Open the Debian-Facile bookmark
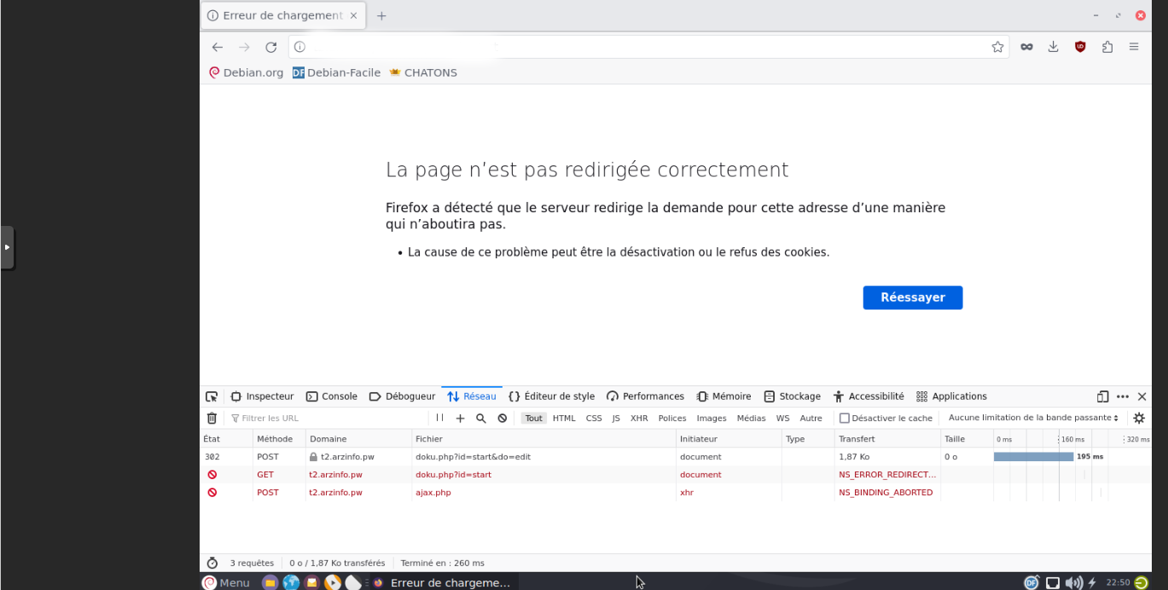The width and height of the screenshot is (1168, 590). [338, 72]
